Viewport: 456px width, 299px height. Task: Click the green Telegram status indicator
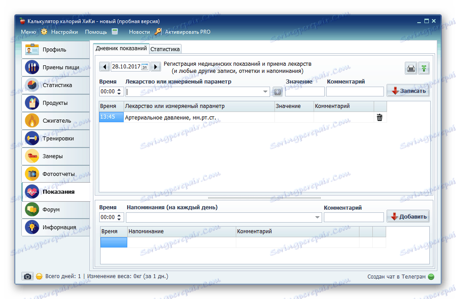click(431, 277)
